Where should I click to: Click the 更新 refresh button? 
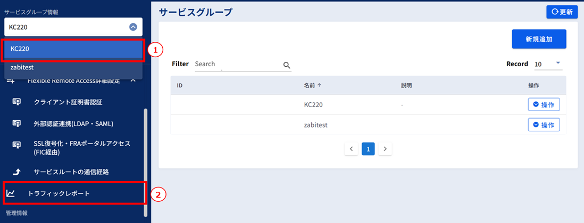coord(562,12)
